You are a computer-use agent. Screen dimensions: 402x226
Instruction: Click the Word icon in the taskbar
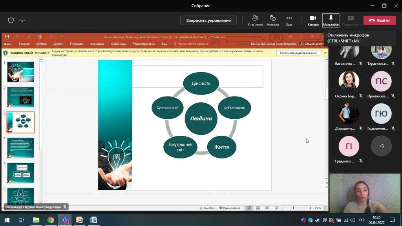click(x=93, y=220)
